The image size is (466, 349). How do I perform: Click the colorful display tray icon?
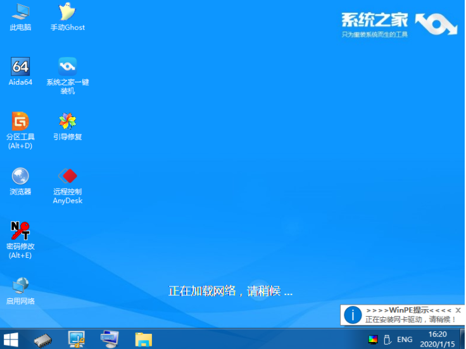[x=373, y=339]
